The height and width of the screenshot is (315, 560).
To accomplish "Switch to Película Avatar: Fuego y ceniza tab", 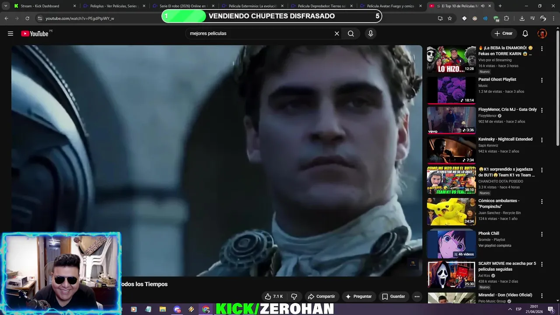I will 390,6.
